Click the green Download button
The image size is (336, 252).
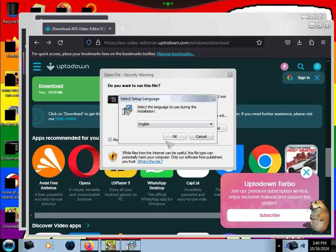click(x=66, y=89)
